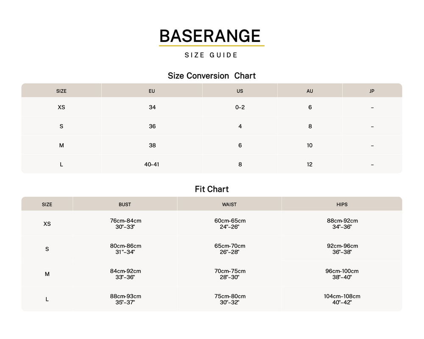Select the 96cm–100cm hips measurement
The width and height of the screenshot is (424, 339).
[342, 271]
